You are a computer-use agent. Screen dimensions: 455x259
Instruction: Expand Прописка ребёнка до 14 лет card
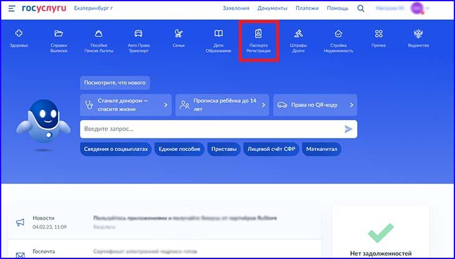pos(222,105)
